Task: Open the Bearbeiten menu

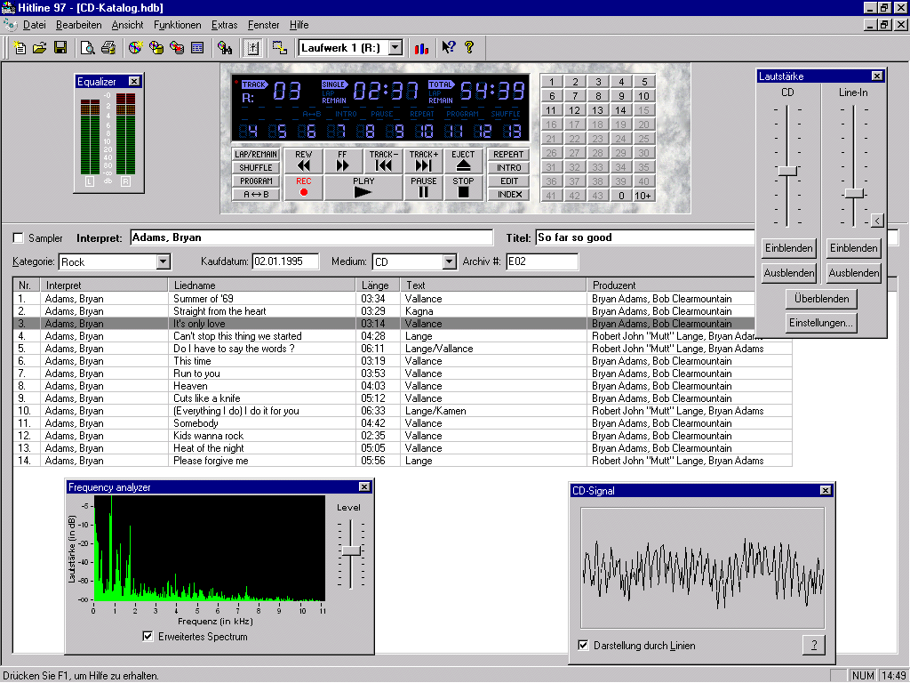Action: pyautogui.click(x=78, y=25)
